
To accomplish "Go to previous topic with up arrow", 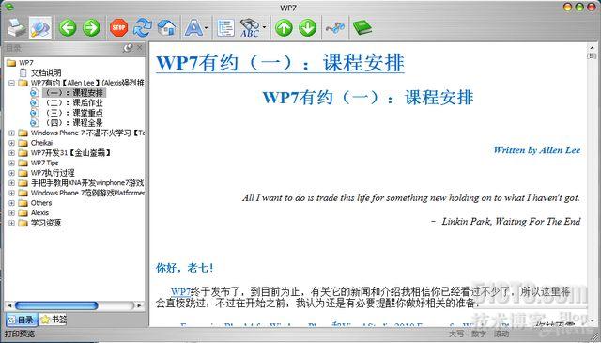I will click(x=284, y=28).
